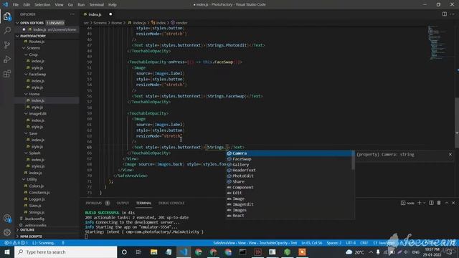The image size is (459, 258).
Task: Open Routes.js in the explorer
Action: (37, 42)
